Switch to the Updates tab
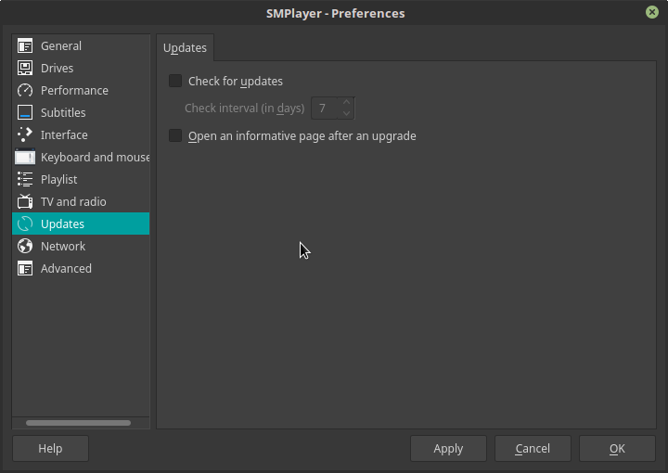Viewport: 668px width, 473px height. [x=185, y=48]
